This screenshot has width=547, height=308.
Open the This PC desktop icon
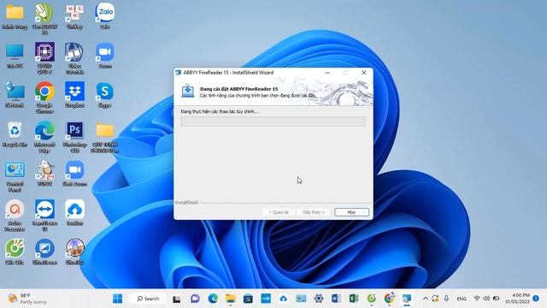[15, 55]
